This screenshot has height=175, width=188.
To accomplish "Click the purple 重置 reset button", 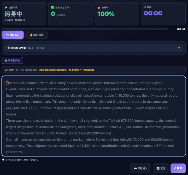I will click(x=178, y=168).
